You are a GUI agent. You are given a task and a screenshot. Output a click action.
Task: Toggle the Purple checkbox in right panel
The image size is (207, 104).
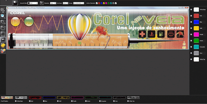coord(191,34)
